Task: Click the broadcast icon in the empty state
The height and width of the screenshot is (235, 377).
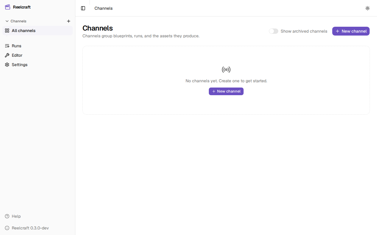Action: point(226,70)
